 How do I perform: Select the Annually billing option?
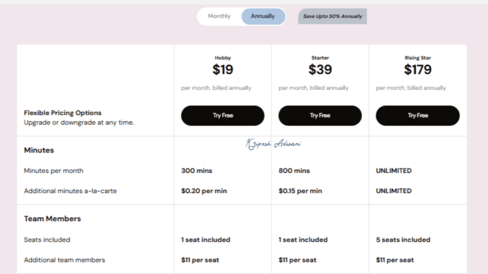263,16
